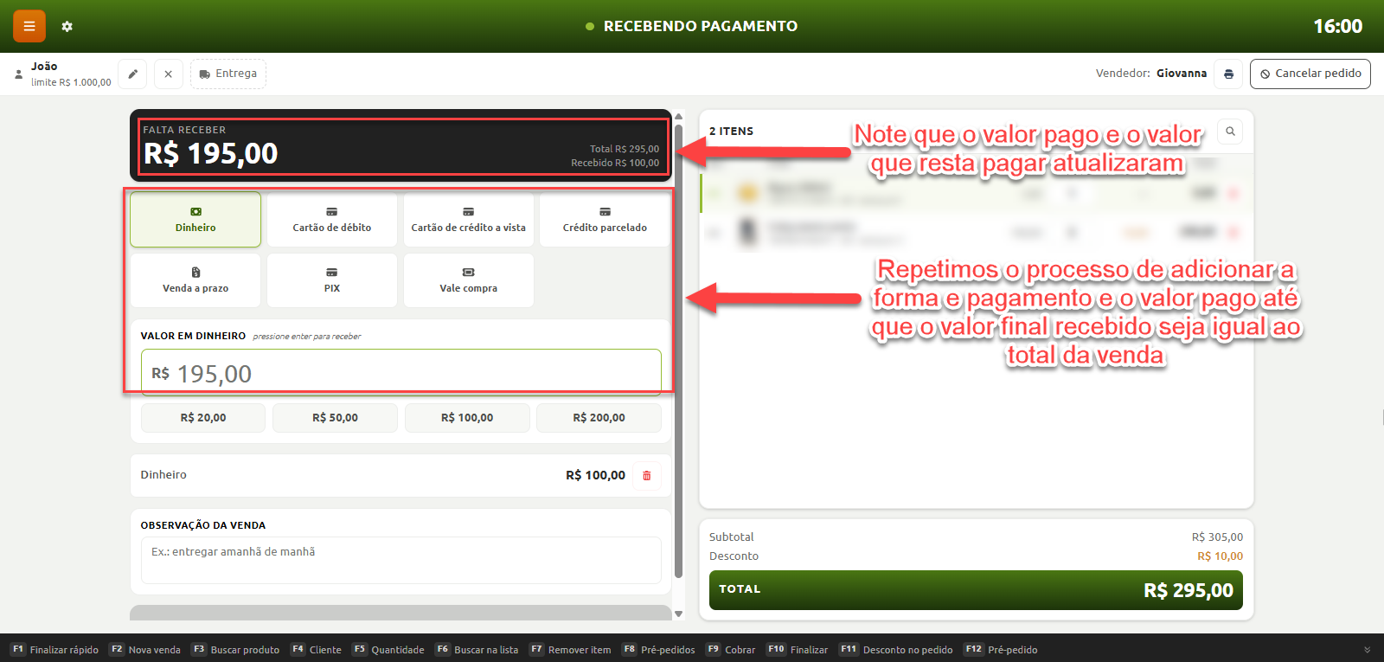Click the payment panel scrollbar thumb
1384x662 pixels.
tap(678, 350)
